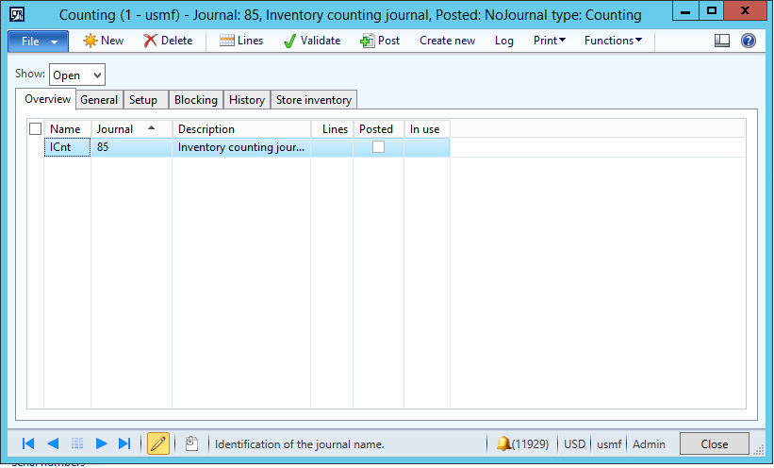Click the red Delete X icon
774x468 pixels.
coord(151,41)
